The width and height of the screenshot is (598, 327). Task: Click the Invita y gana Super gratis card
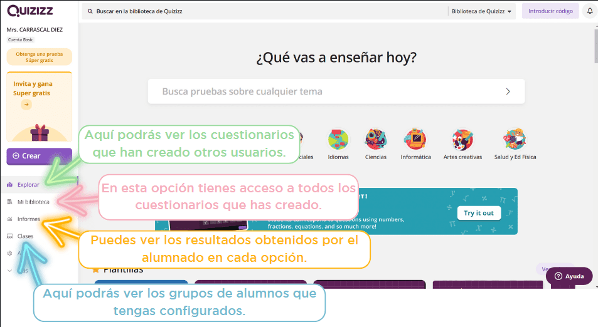tap(40, 106)
